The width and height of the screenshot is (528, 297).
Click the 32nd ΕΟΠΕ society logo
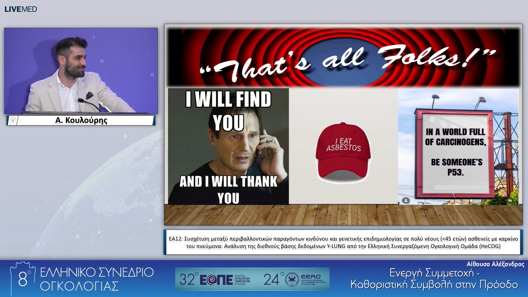(215, 279)
